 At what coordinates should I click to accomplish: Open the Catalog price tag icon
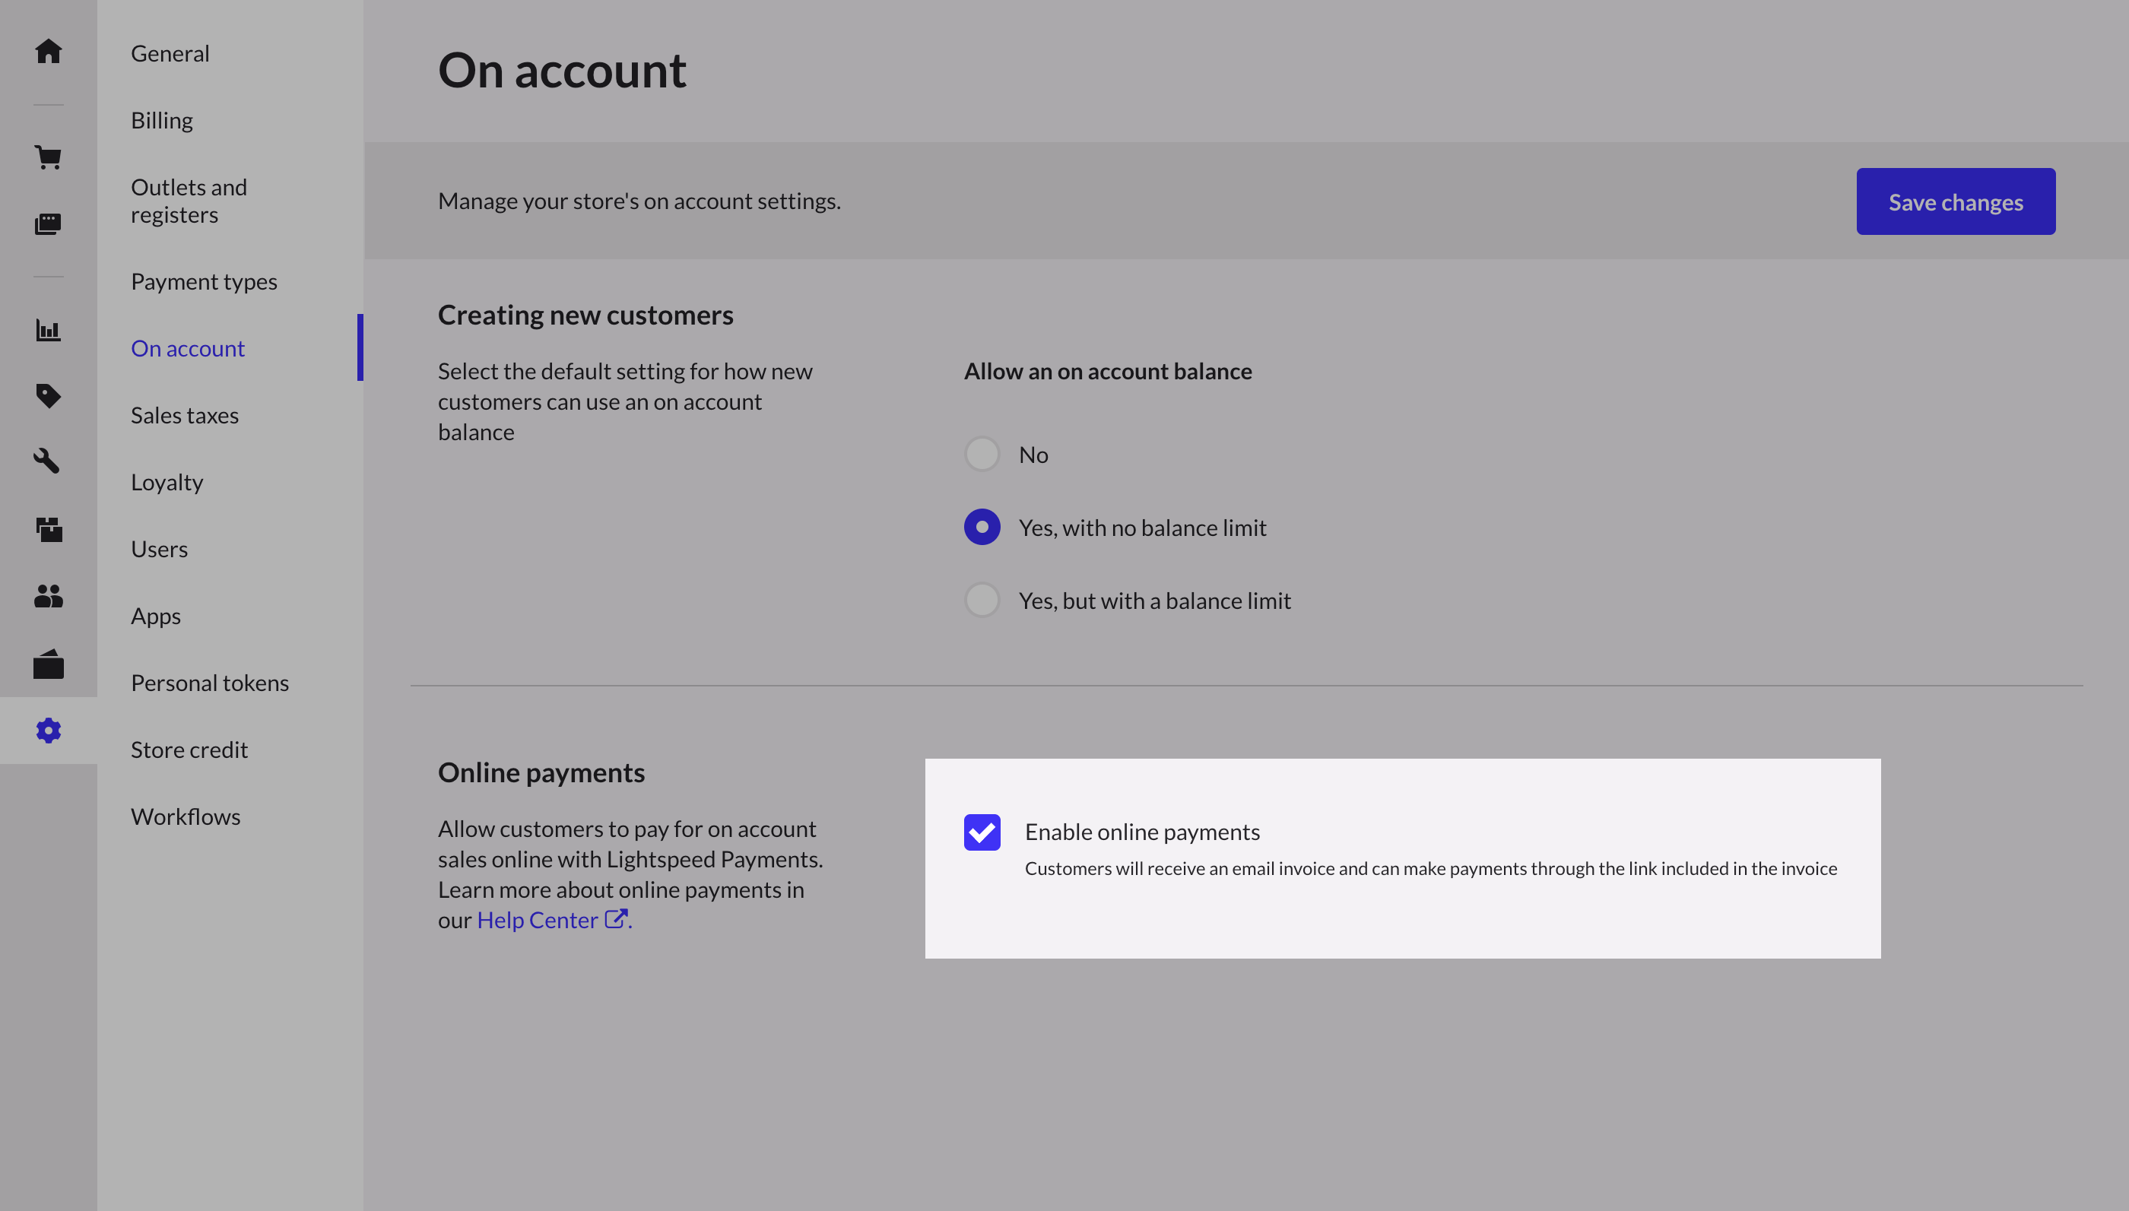[48, 396]
